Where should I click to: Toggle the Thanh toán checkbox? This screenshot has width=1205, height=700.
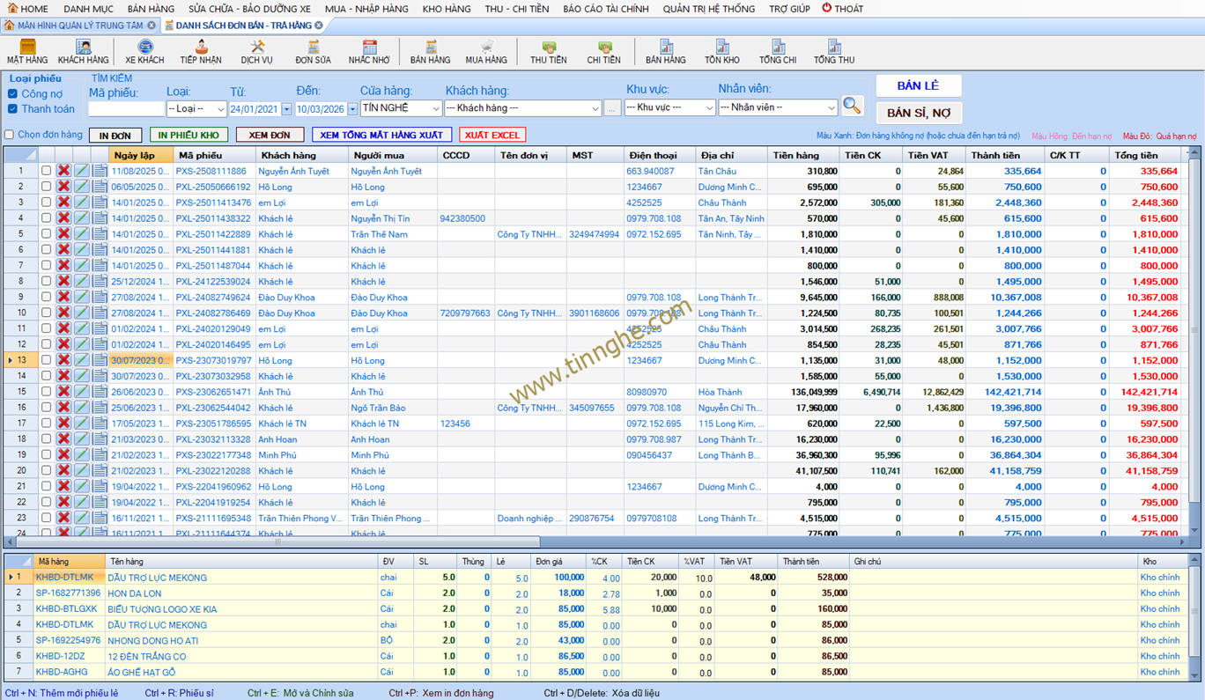click(x=12, y=109)
